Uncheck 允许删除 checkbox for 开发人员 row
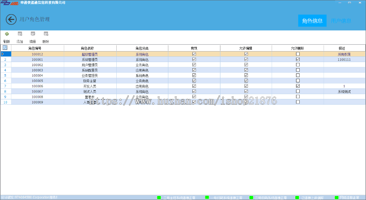 click(298, 86)
